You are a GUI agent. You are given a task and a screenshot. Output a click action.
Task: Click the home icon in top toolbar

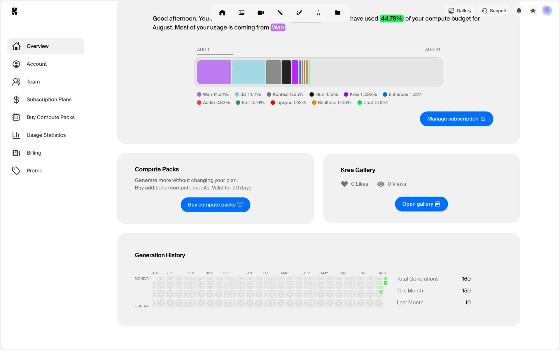222,13
